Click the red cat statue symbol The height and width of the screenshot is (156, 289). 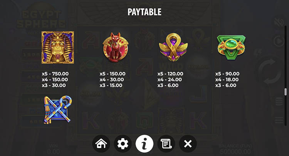[x=116, y=47]
